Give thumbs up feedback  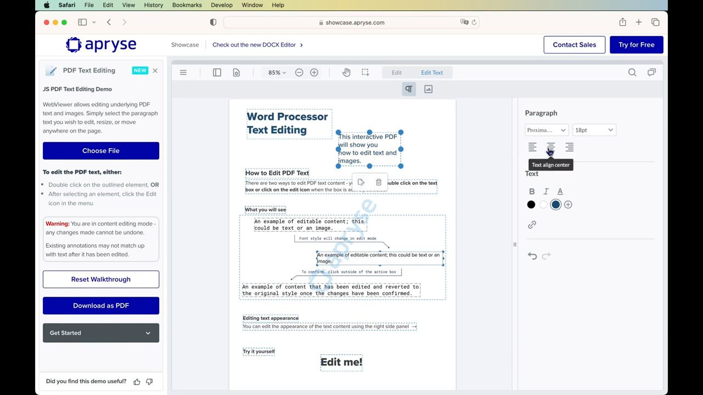[x=137, y=381]
